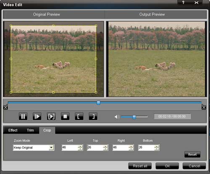Click the playback position slider handle
210x174 pixels.
[x=98, y=103]
